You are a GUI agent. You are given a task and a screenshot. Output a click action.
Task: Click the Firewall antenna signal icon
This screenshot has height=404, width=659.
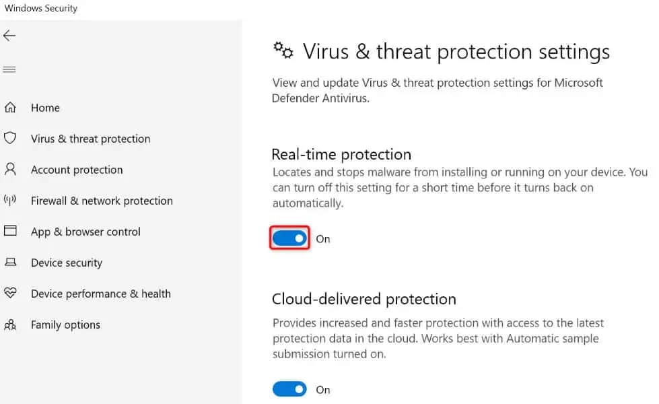10,201
